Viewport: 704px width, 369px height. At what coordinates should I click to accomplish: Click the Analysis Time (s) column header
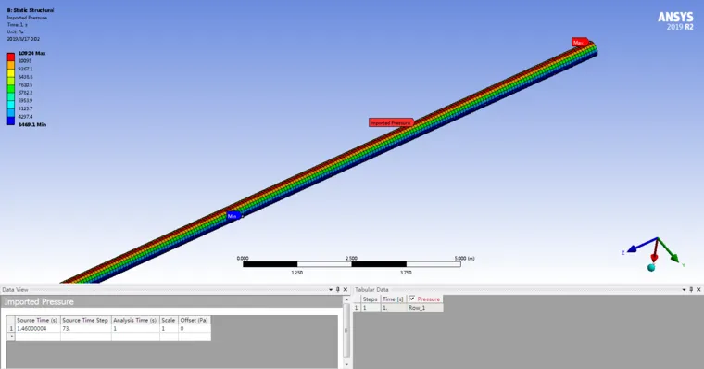point(135,320)
